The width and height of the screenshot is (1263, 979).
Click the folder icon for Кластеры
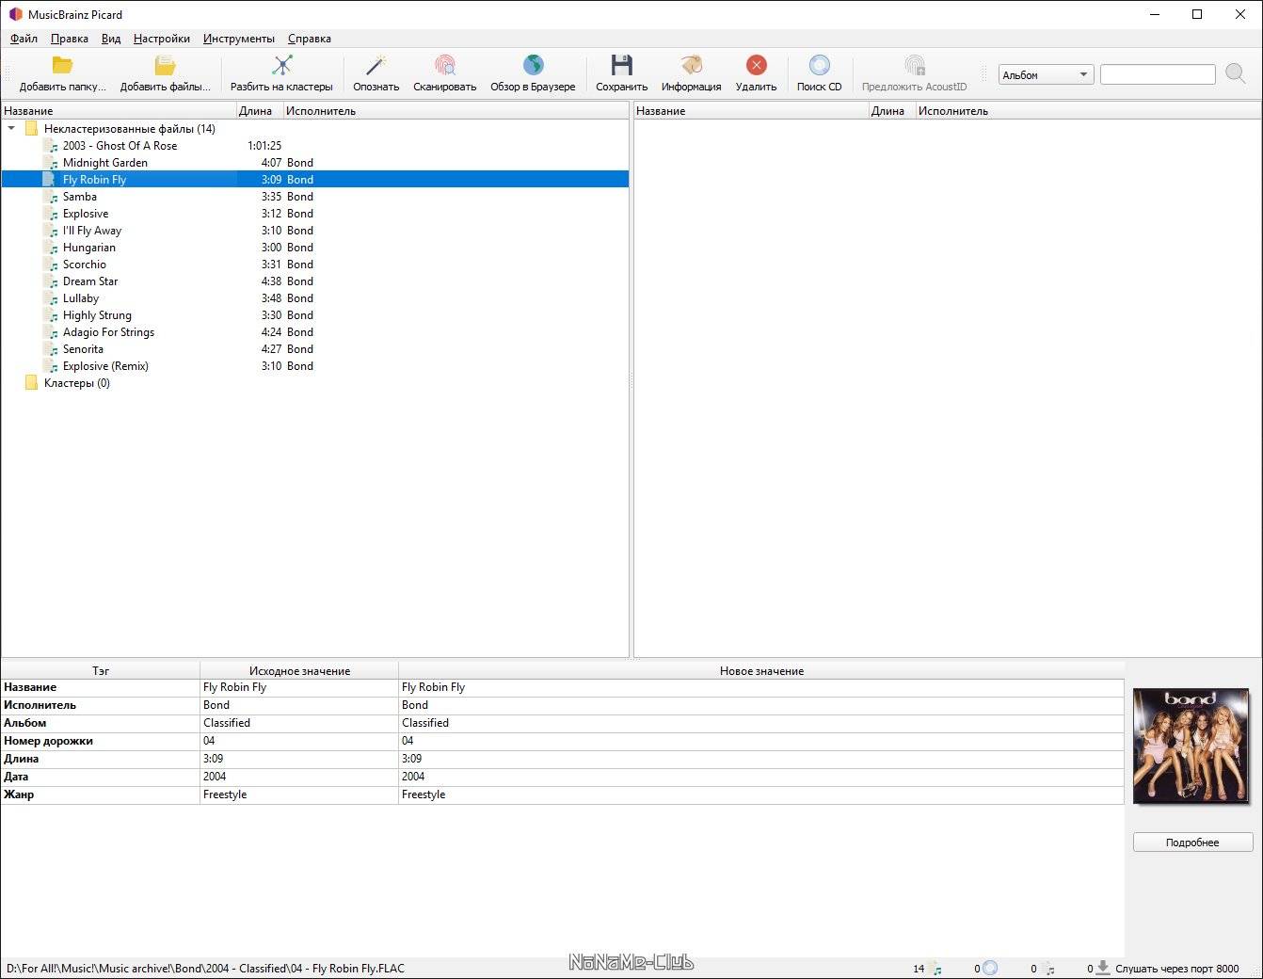pyautogui.click(x=31, y=383)
